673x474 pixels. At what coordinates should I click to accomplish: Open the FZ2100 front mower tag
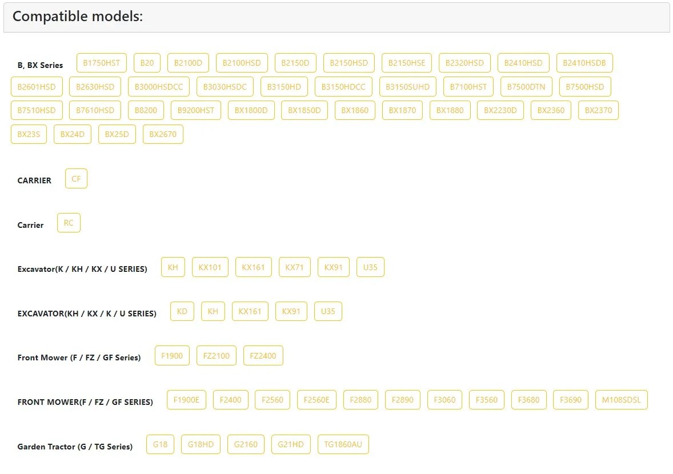point(217,356)
